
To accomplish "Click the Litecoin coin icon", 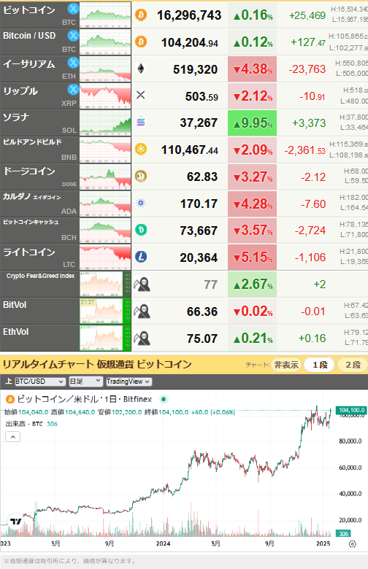I will pos(141,257).
